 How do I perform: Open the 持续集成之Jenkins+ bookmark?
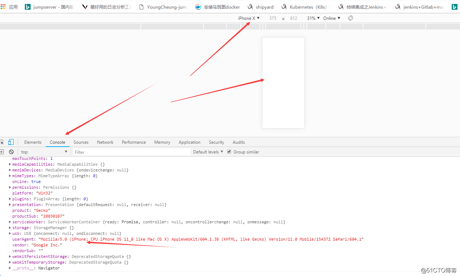[362, 7]
